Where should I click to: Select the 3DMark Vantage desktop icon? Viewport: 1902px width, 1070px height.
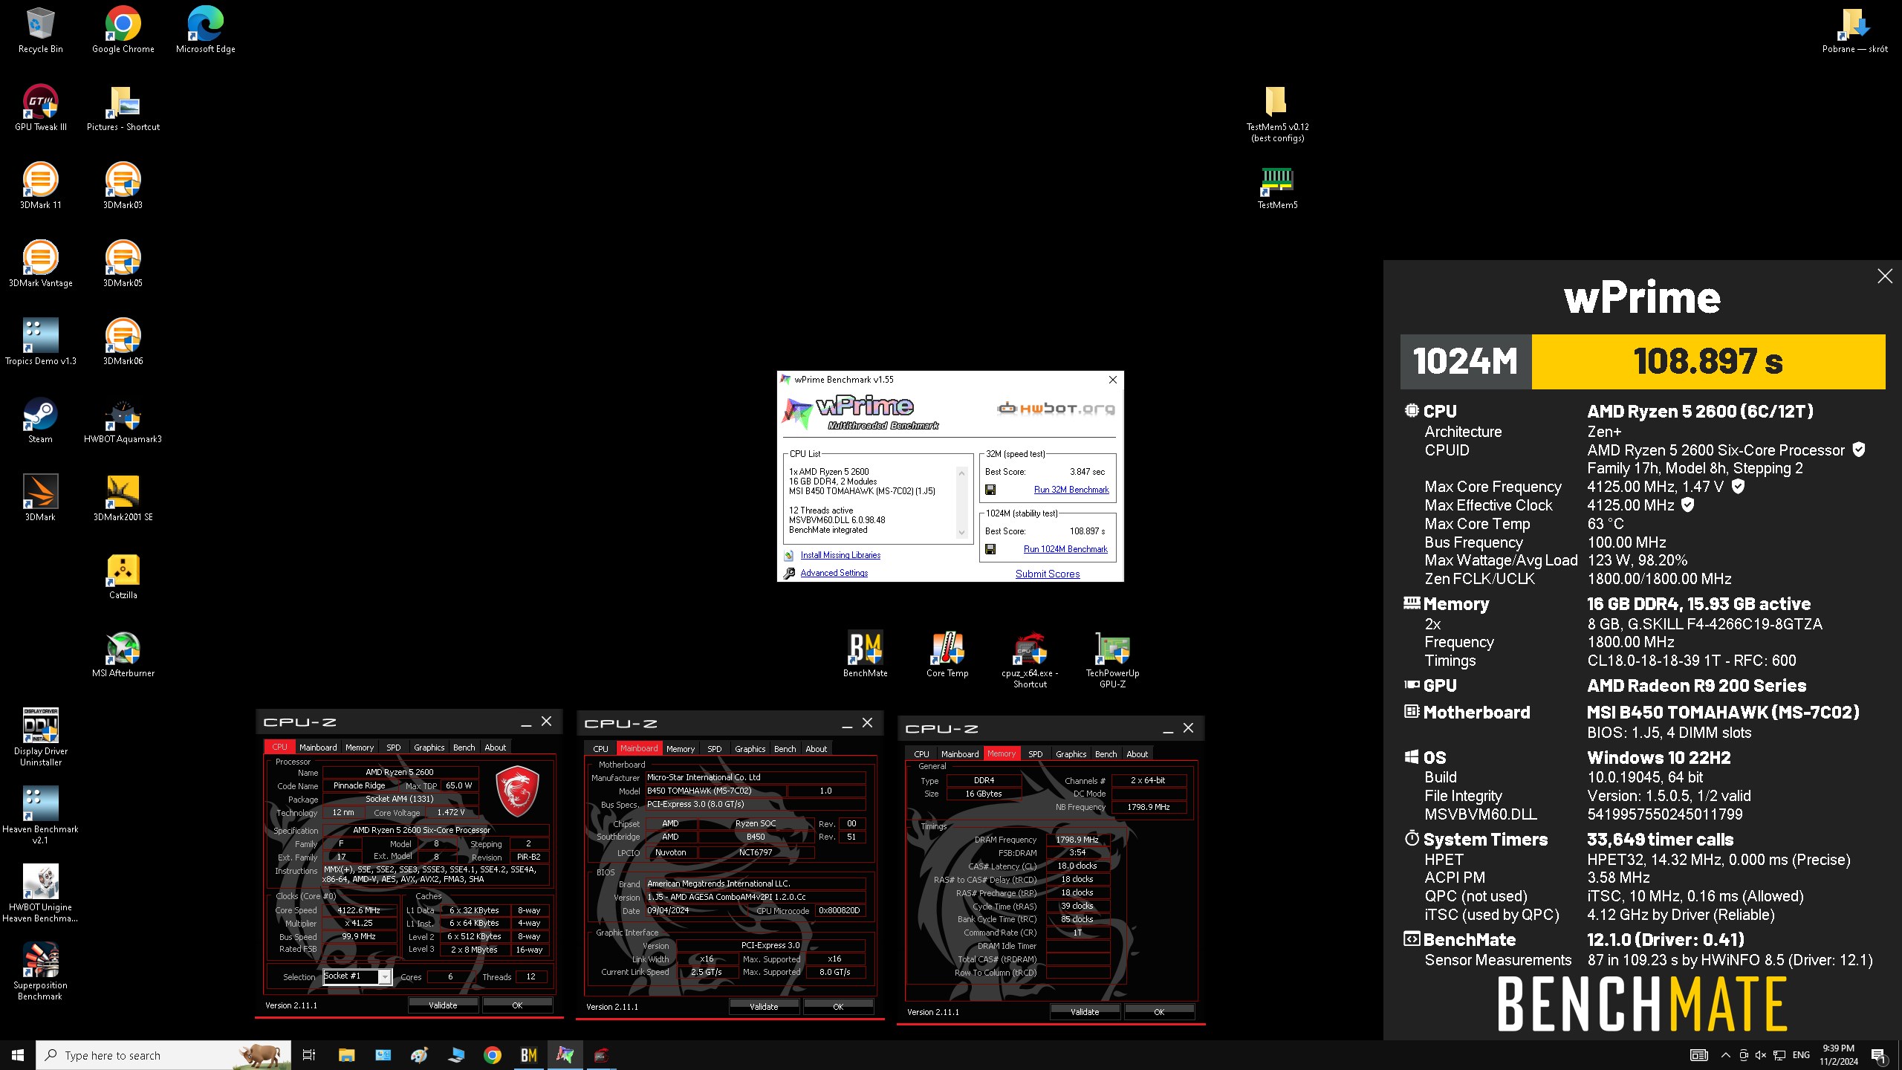point(40,264)
